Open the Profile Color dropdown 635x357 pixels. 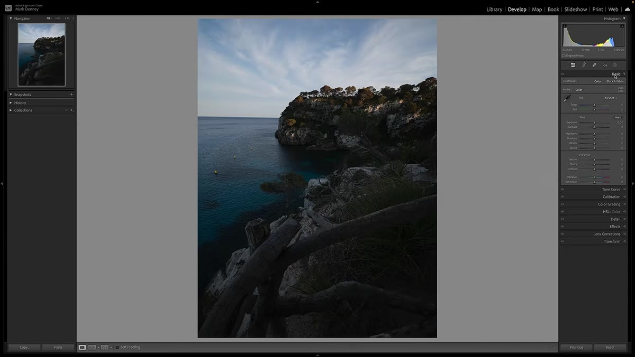579,90
